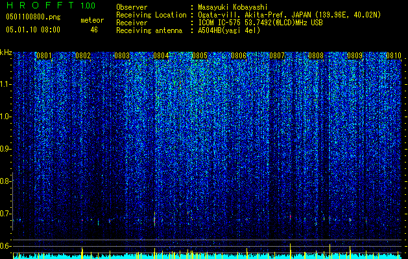The height and width of the screenshot is (259, 408).
Task: Click the 0806 time marker
Action: point(239,56)
